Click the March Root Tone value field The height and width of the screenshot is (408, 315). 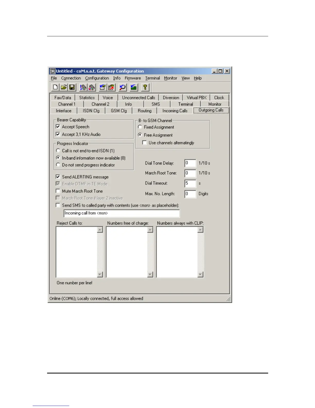point(190,173)
